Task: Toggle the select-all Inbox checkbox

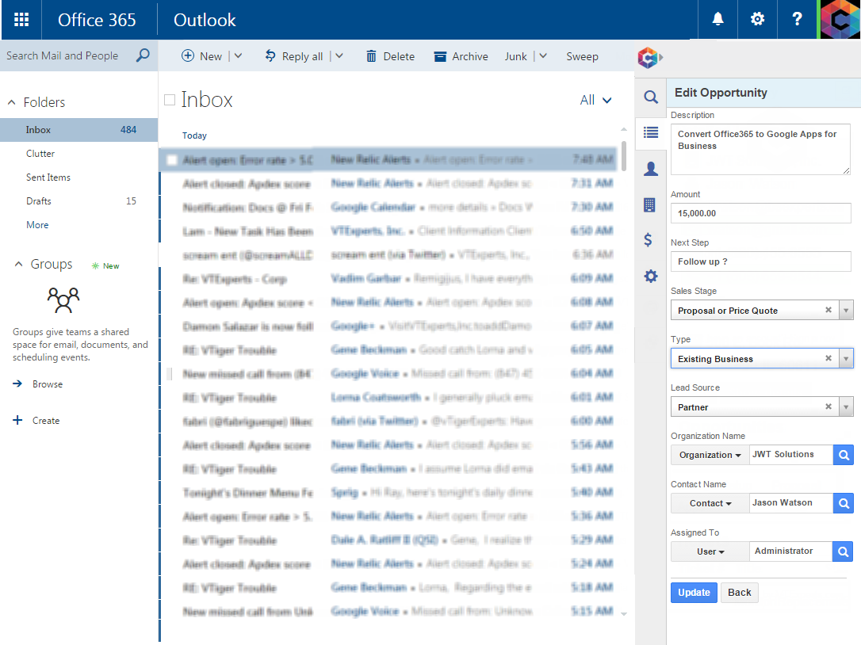Action: (170, 100)
